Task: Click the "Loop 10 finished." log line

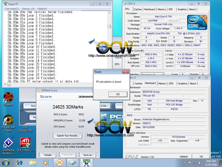Action: [32, 47]
